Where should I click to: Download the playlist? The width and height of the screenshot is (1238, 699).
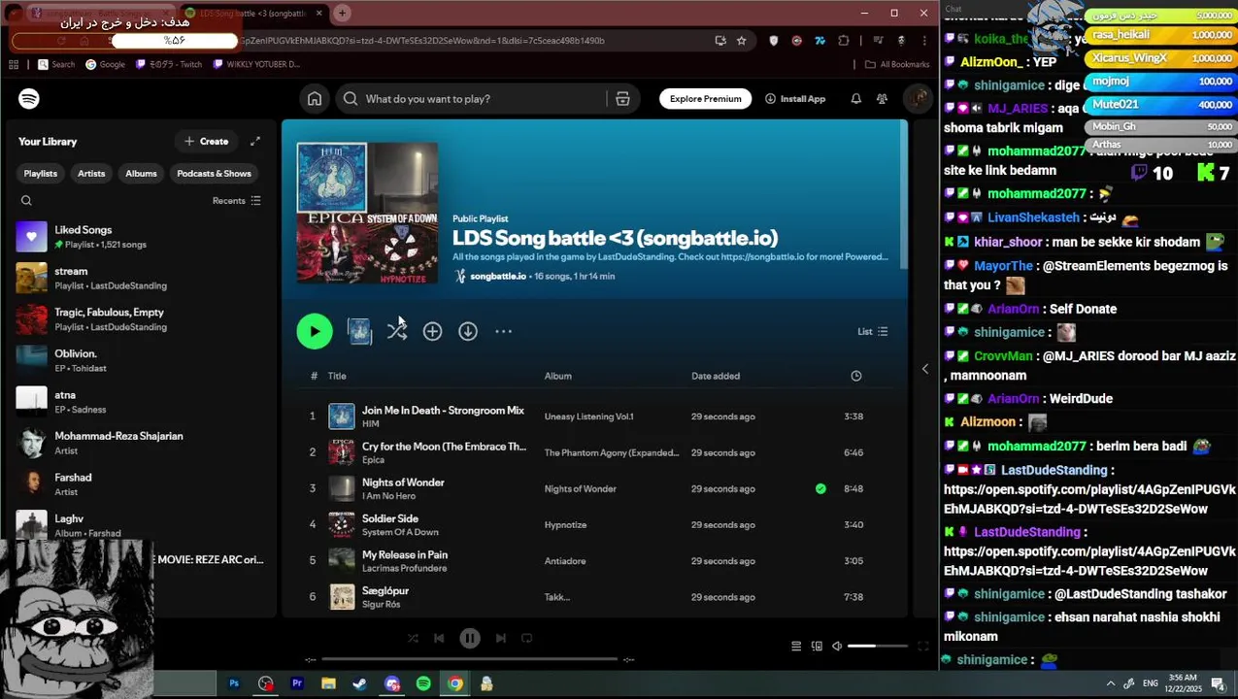click(468, 331)
